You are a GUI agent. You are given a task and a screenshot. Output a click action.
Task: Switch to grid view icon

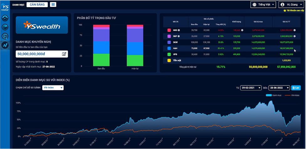point(53,5)
